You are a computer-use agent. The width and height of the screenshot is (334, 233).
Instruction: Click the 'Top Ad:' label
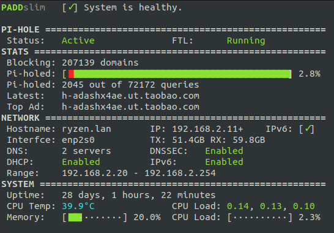(x=26, y=107)
